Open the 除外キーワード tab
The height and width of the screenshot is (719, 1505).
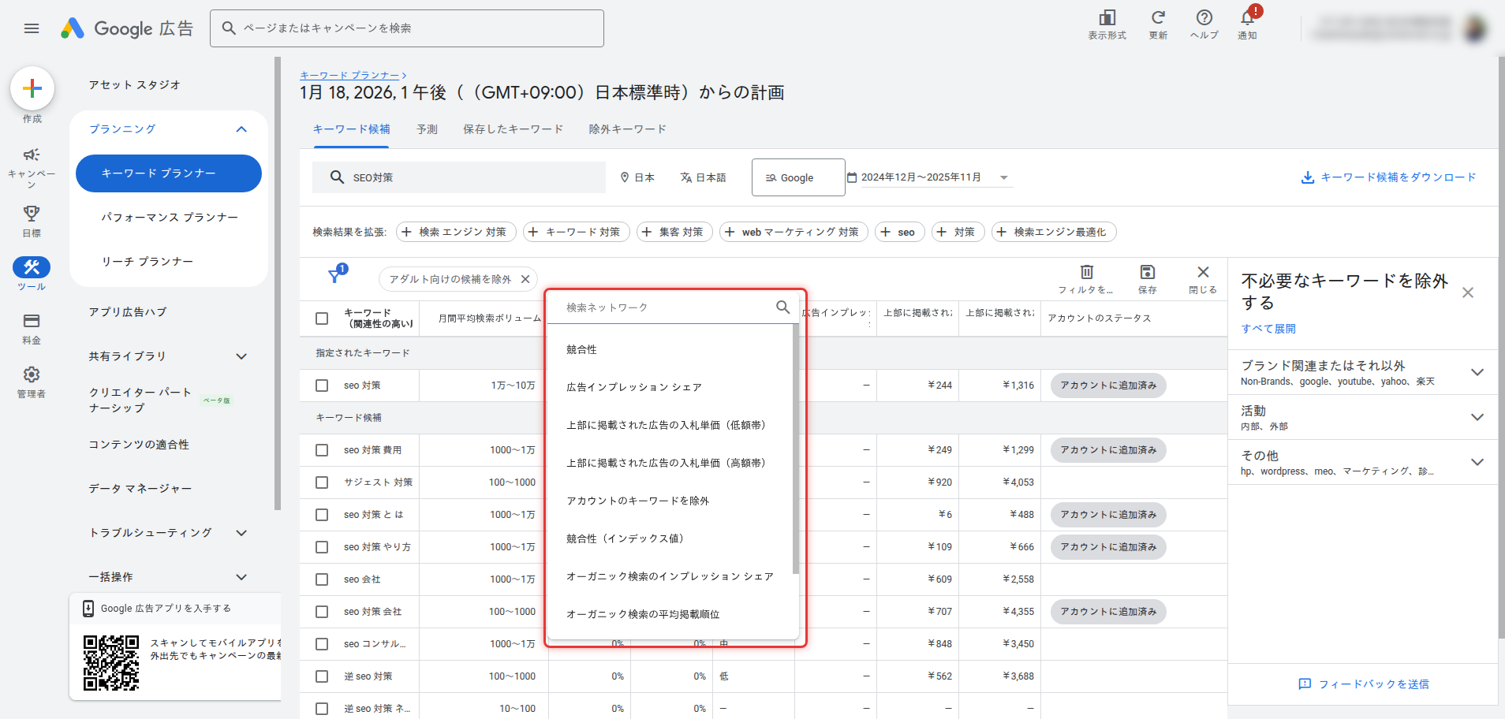[627, 129]
